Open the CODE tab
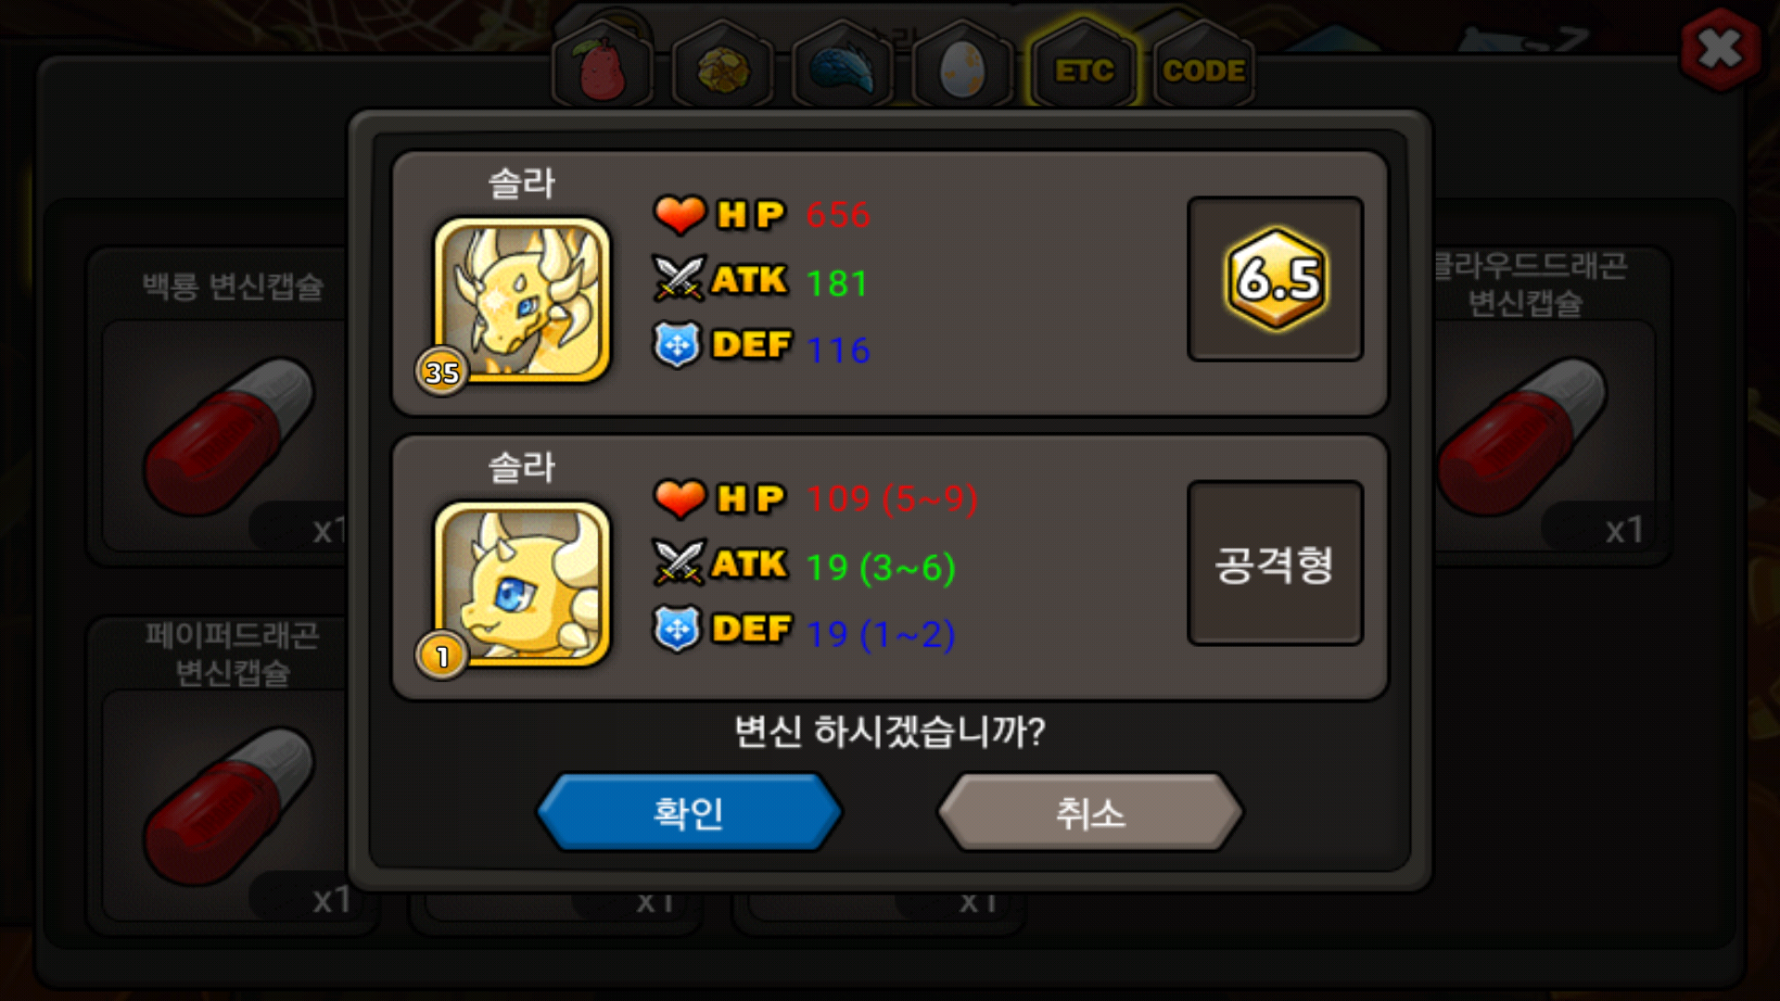This screenshot has width=1780, height=1001. pyautogui.click(x=1203, y=67)
